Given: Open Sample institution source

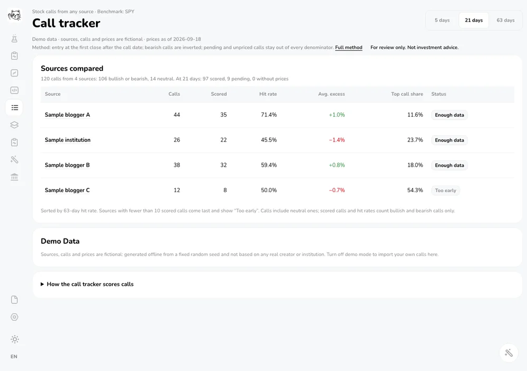Looking at the screenshot, I should tap(67, 140).
